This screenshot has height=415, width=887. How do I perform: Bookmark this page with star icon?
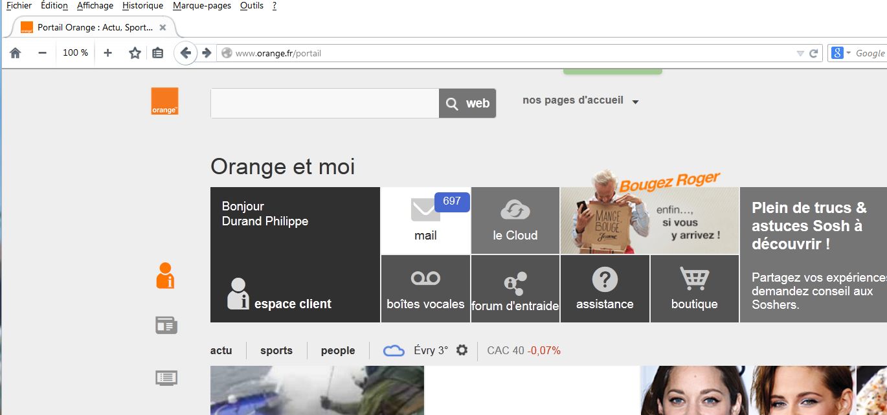click(135, 53)
